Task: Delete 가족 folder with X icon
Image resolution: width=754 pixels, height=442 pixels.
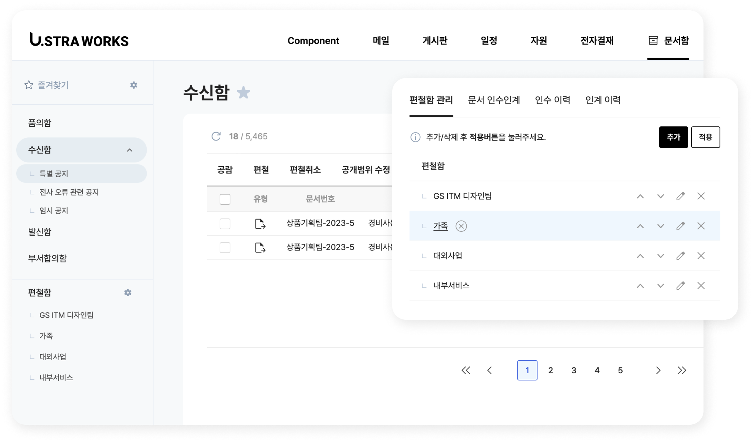Action: click(x=701, y=226)
